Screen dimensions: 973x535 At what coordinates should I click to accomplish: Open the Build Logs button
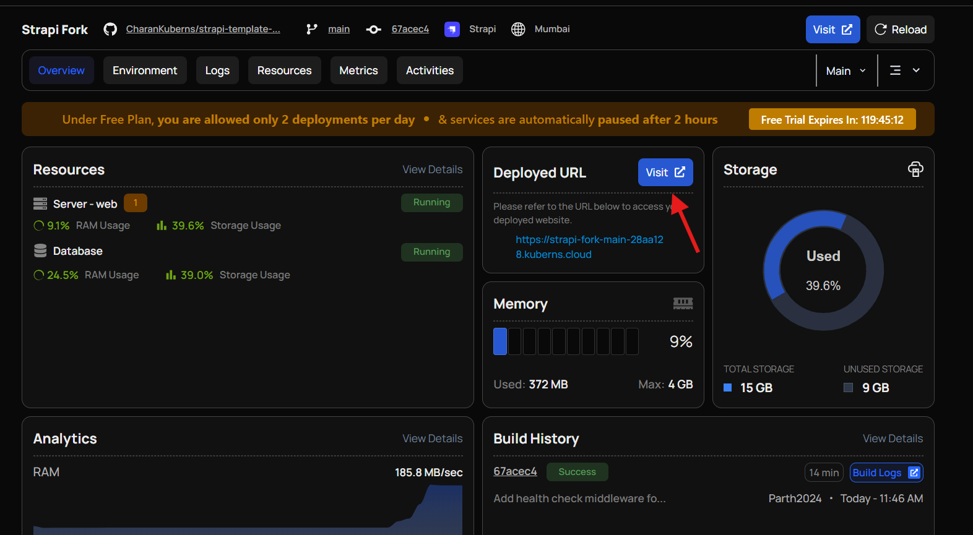coord(886,473)
